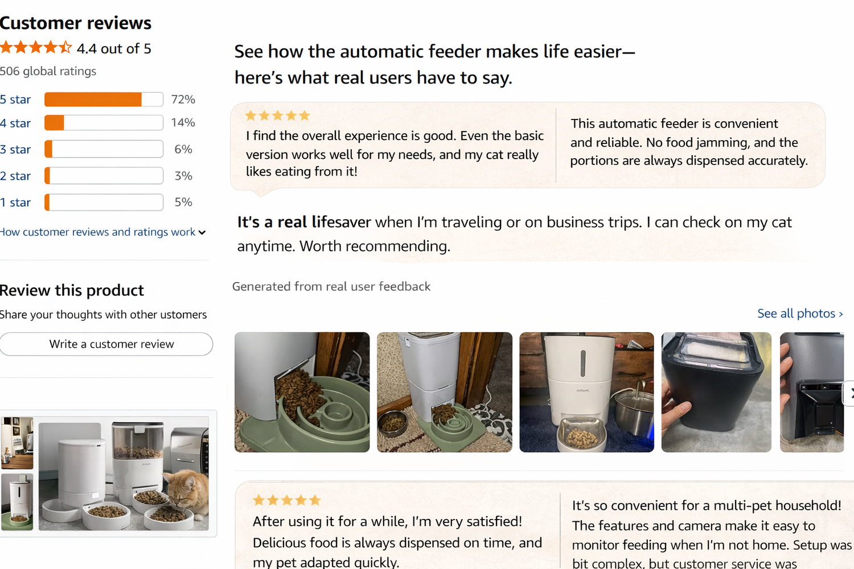Screen dimensions: 854x569
Task: Open photo of hand holding black feeder lid
Action: pos(716,392)
